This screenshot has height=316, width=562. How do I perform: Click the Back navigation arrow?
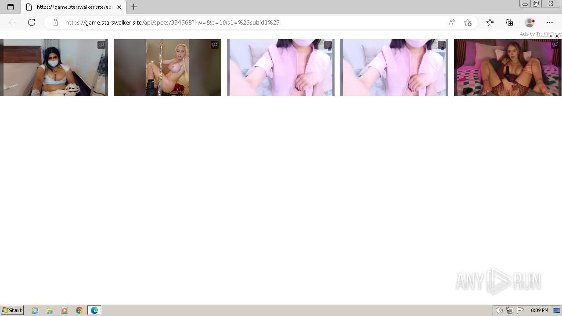point(12,22)
